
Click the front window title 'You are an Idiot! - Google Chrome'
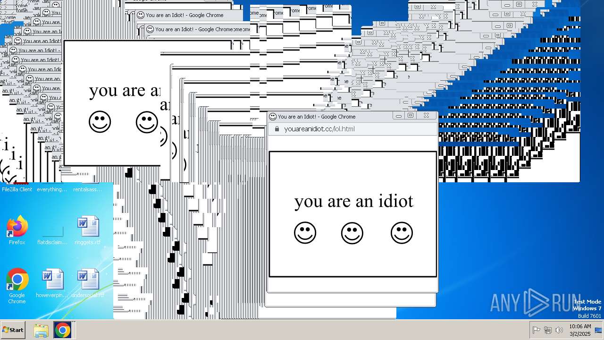tap(317, 117)
